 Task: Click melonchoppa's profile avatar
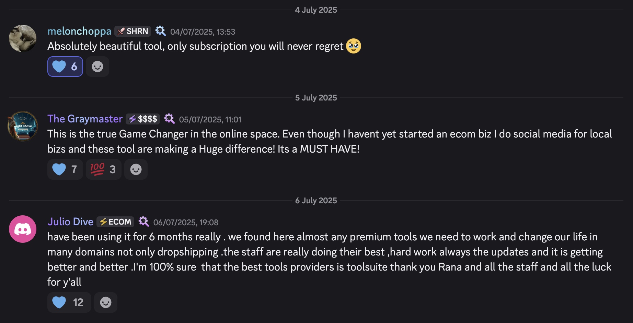(23, 38)
